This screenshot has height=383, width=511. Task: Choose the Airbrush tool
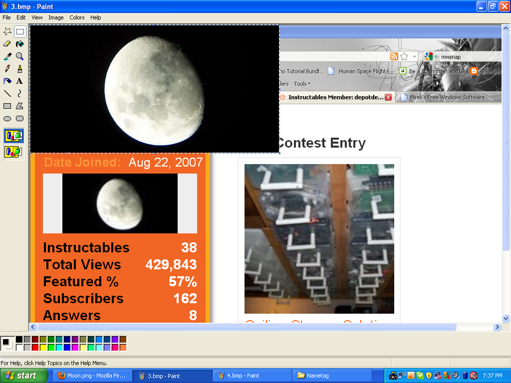click(7, 81)
